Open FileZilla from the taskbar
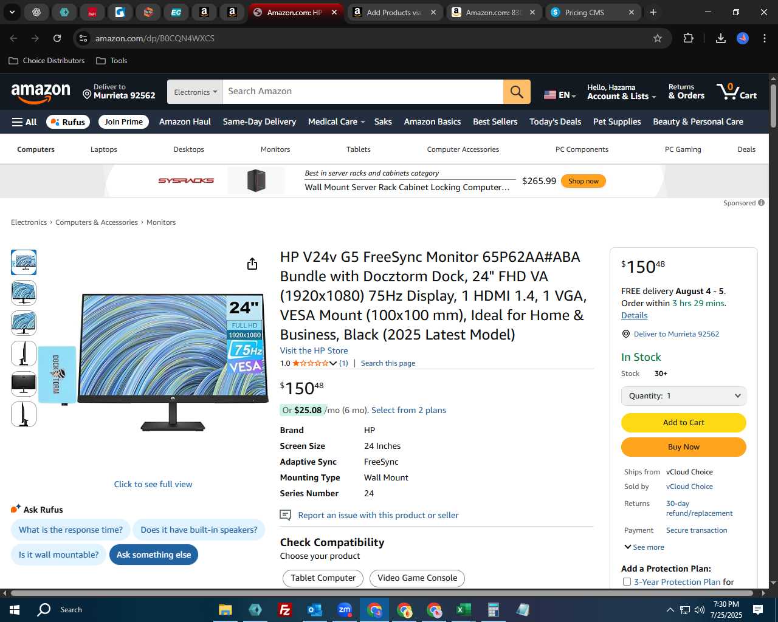The width and height of the screenshot is (778, 622). point(284,610)
